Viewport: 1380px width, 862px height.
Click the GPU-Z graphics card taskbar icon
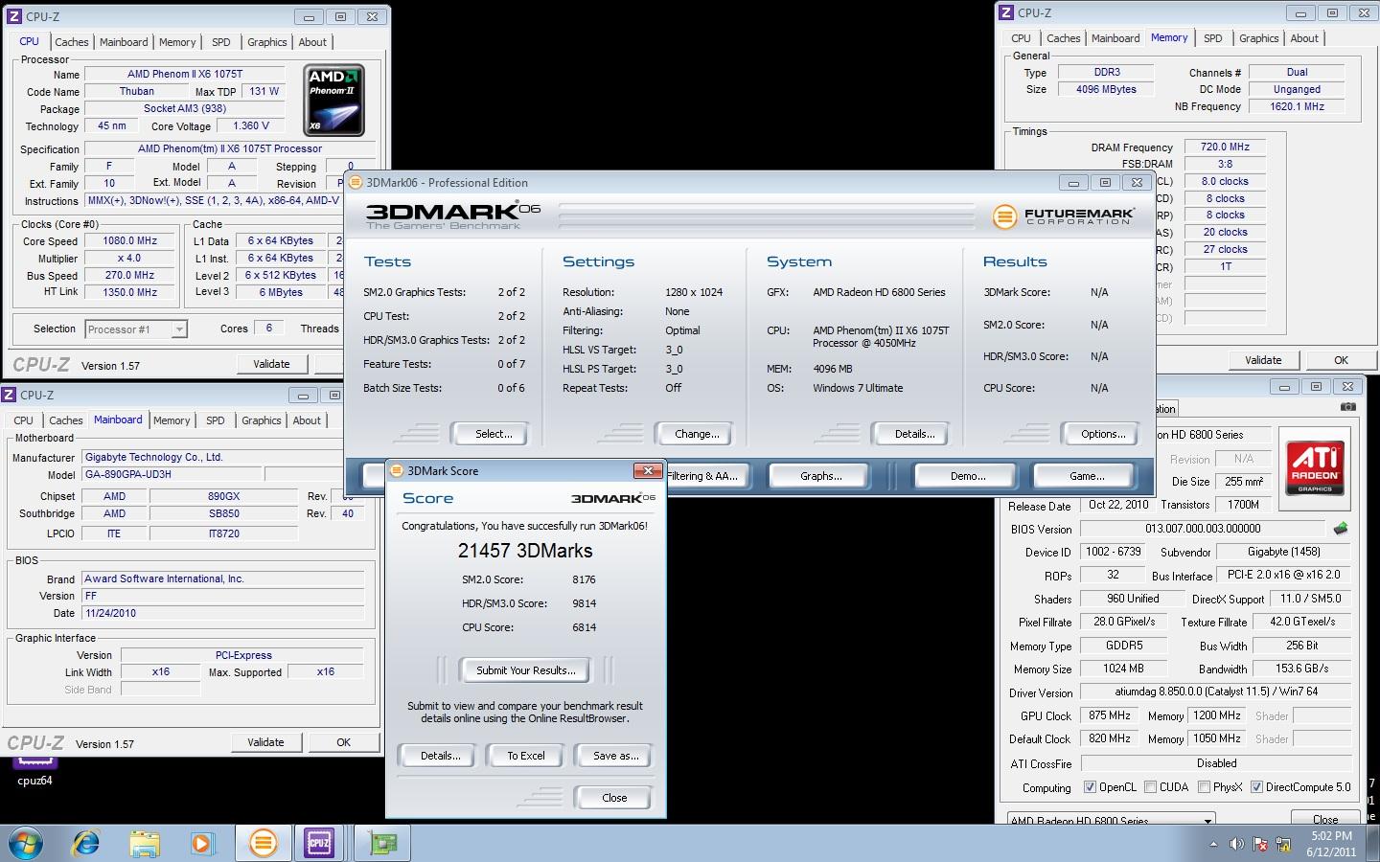(x=382, y=843)
